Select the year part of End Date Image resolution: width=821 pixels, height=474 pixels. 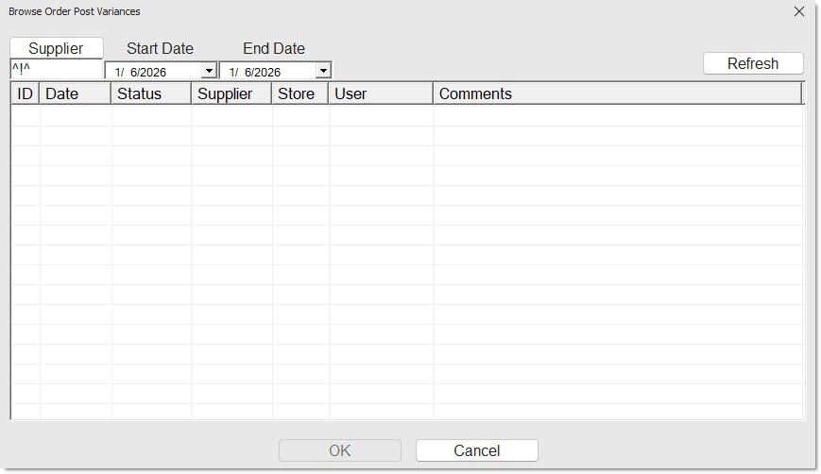(265, 72)
